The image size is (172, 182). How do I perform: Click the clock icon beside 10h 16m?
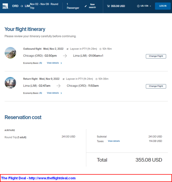(100, 49)
